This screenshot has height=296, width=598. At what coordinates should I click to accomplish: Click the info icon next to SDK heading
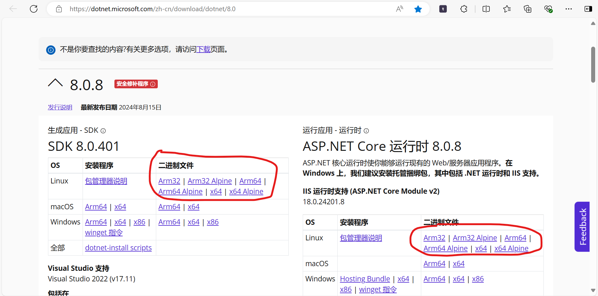pos(103,131)
